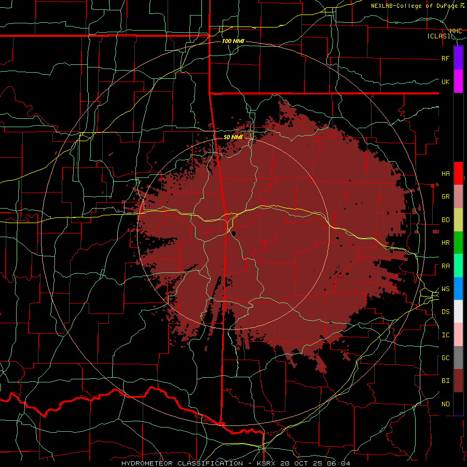Click the HR legend label
Viewport: 467px width, 467px height.
tap(446, 243)
